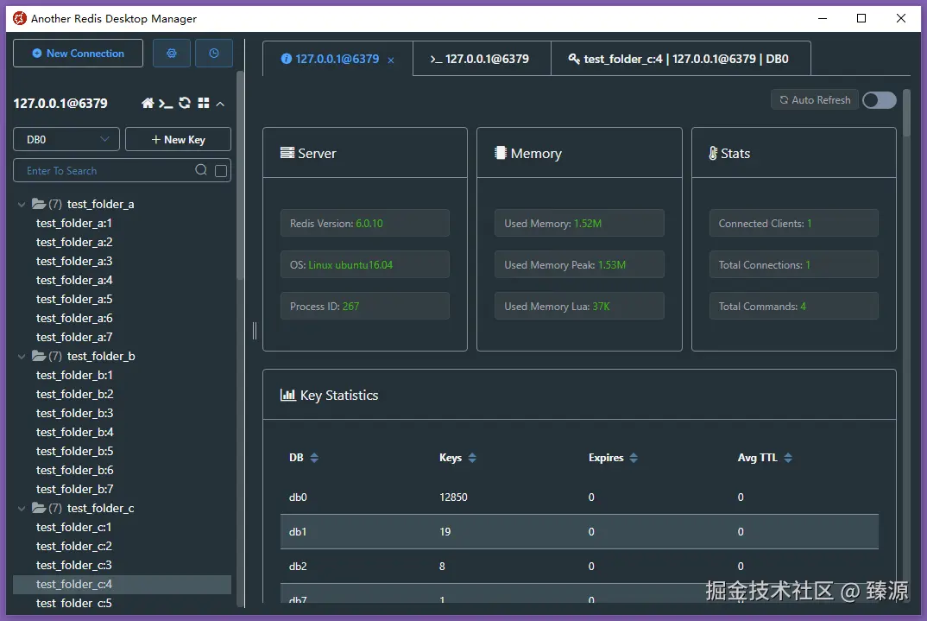927x621 pixels.
Task: Click the Total Commands value field
Action: pos(793,306)
